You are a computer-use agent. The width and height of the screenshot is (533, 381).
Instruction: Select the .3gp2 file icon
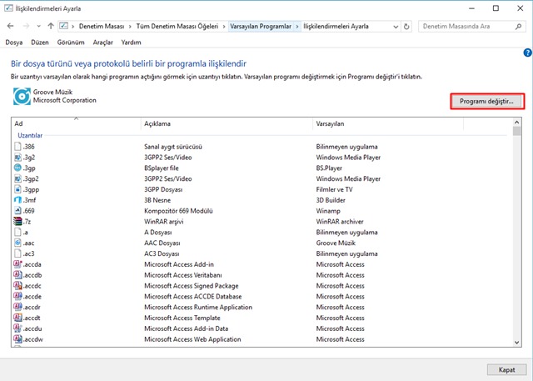17,178
